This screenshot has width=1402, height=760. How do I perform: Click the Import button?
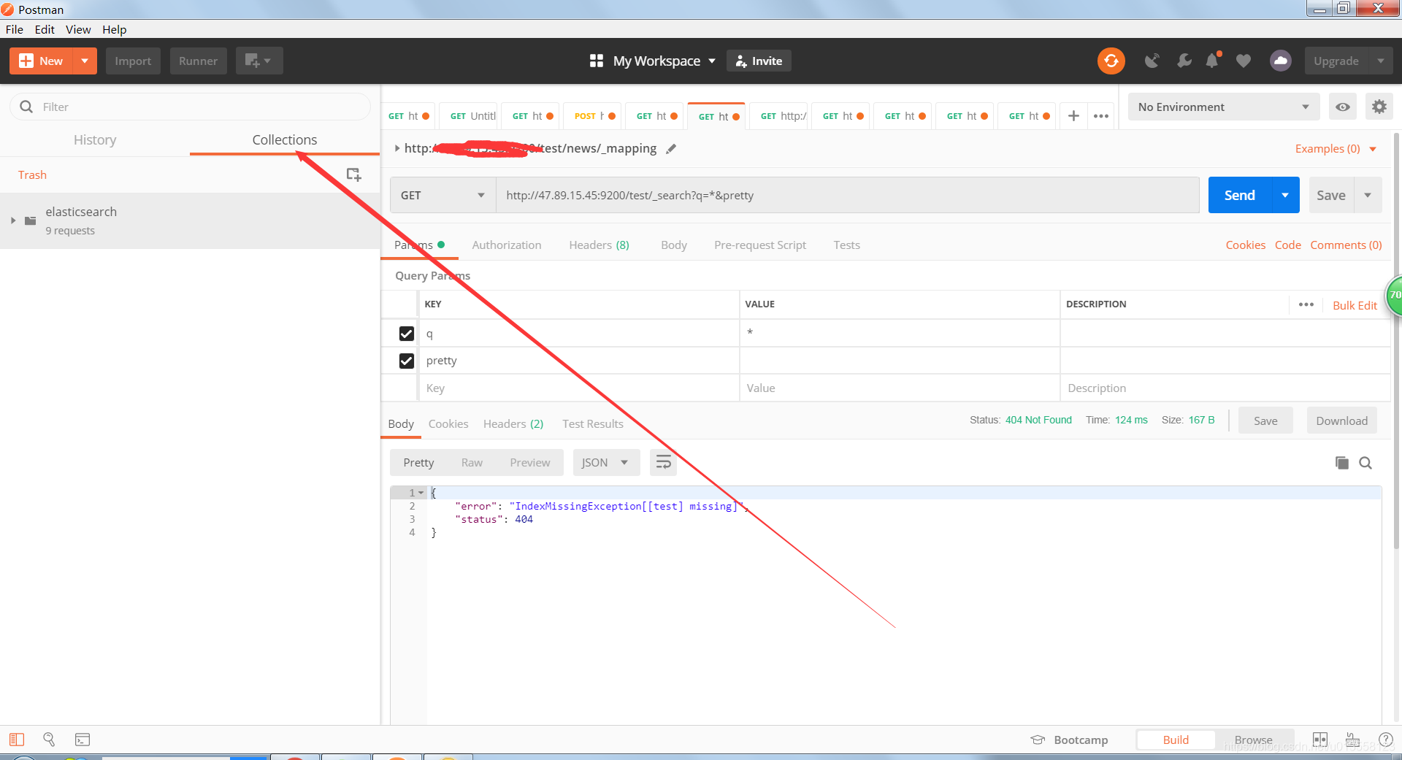point(133,61)
